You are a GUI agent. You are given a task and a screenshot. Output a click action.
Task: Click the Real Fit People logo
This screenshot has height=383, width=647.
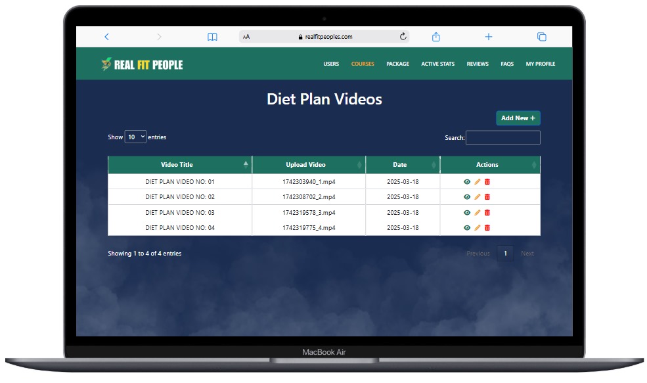point(142,64)
